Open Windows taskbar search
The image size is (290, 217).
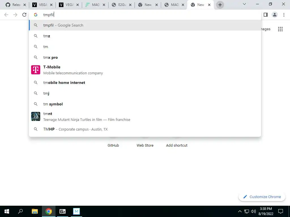pyautogui.click(x=20, y=211)
